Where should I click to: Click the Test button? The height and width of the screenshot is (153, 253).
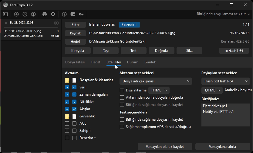pyautogui.click(x=133, y=51)
